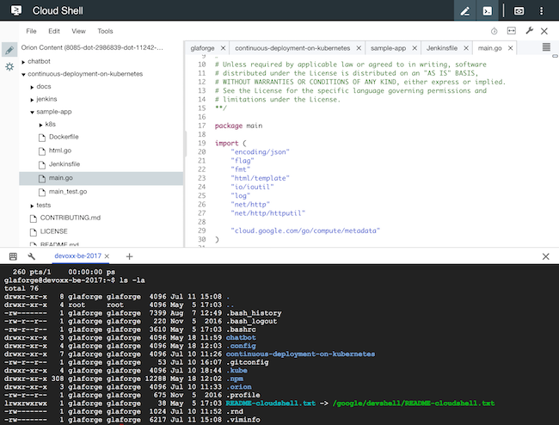Select the pencil edit sidebar icon
This screenshot has width=559, height=425.
(9, 50)
